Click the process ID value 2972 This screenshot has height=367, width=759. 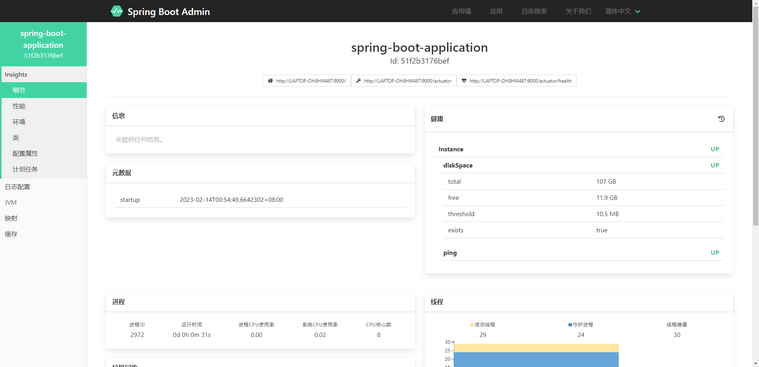137,335
